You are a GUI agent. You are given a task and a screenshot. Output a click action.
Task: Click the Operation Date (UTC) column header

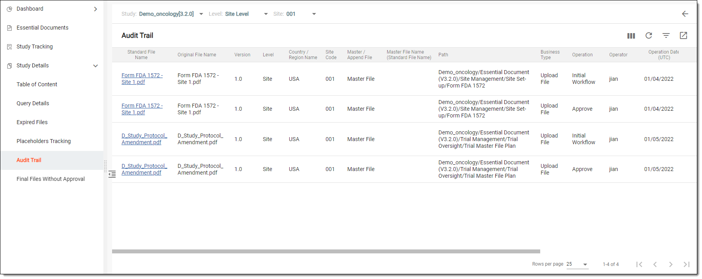[664, 55]
